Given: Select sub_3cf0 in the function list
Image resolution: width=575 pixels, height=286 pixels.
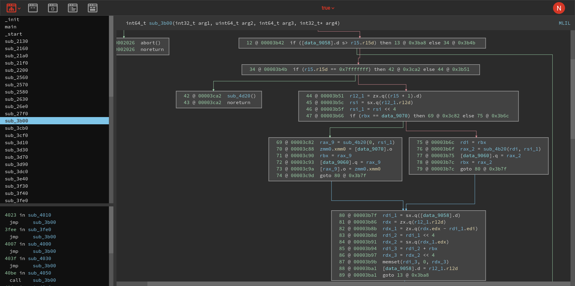Looking at the screenshot, I should point(54,135).
